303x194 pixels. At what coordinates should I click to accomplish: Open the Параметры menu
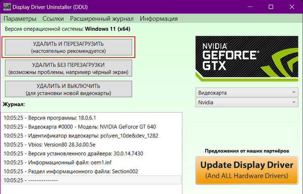20,19
